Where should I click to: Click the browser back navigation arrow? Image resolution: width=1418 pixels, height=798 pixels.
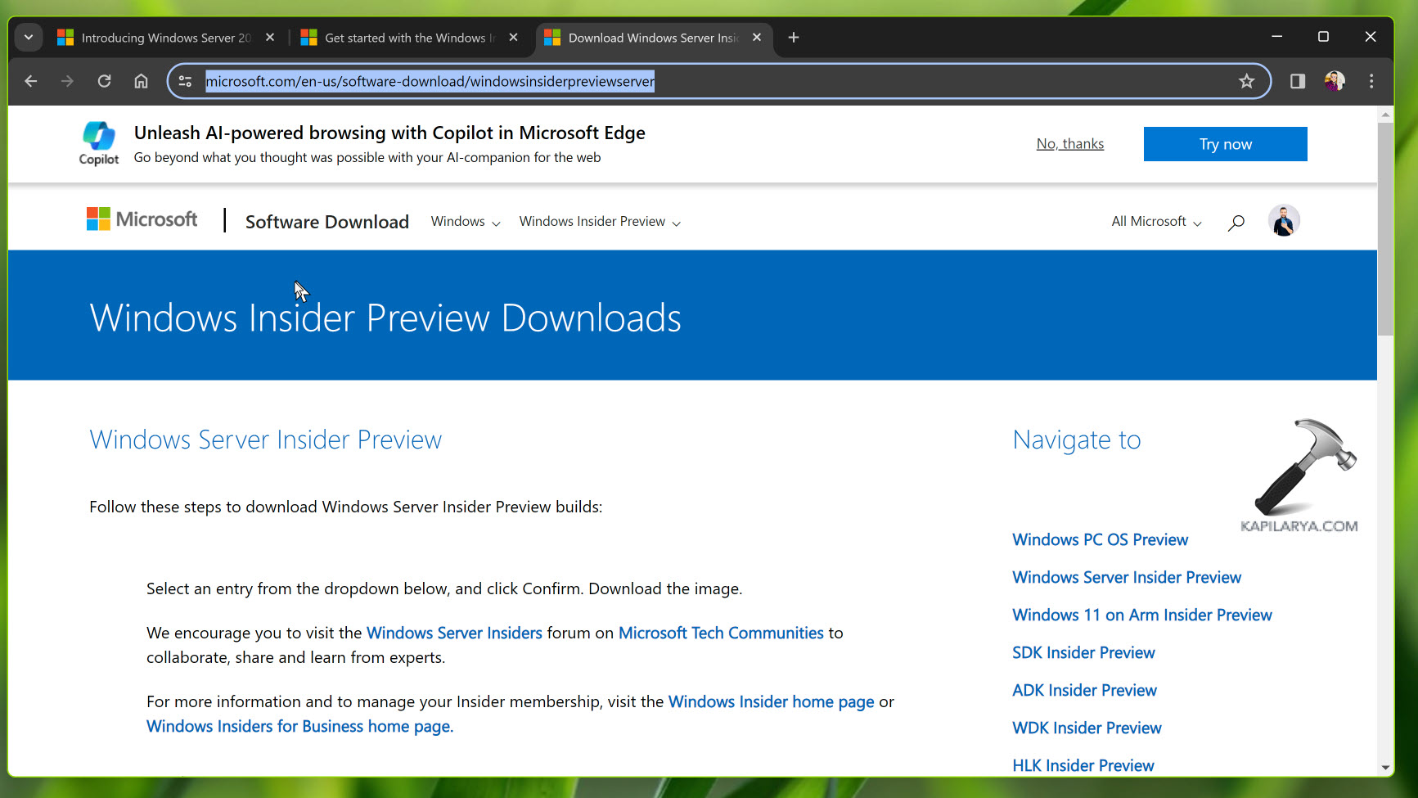pyautogui.click(x=30, y=81)
